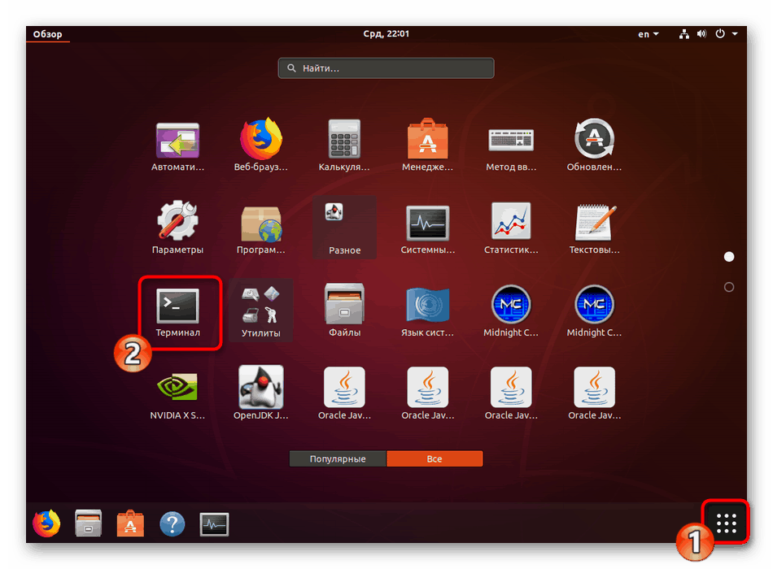Launch the Обновлен… updater app

(594, 146)
